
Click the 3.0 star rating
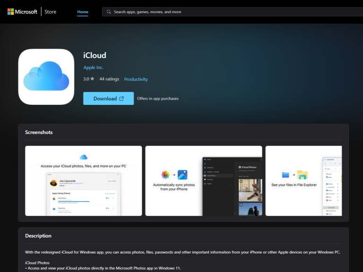click(x=89, y=79)
